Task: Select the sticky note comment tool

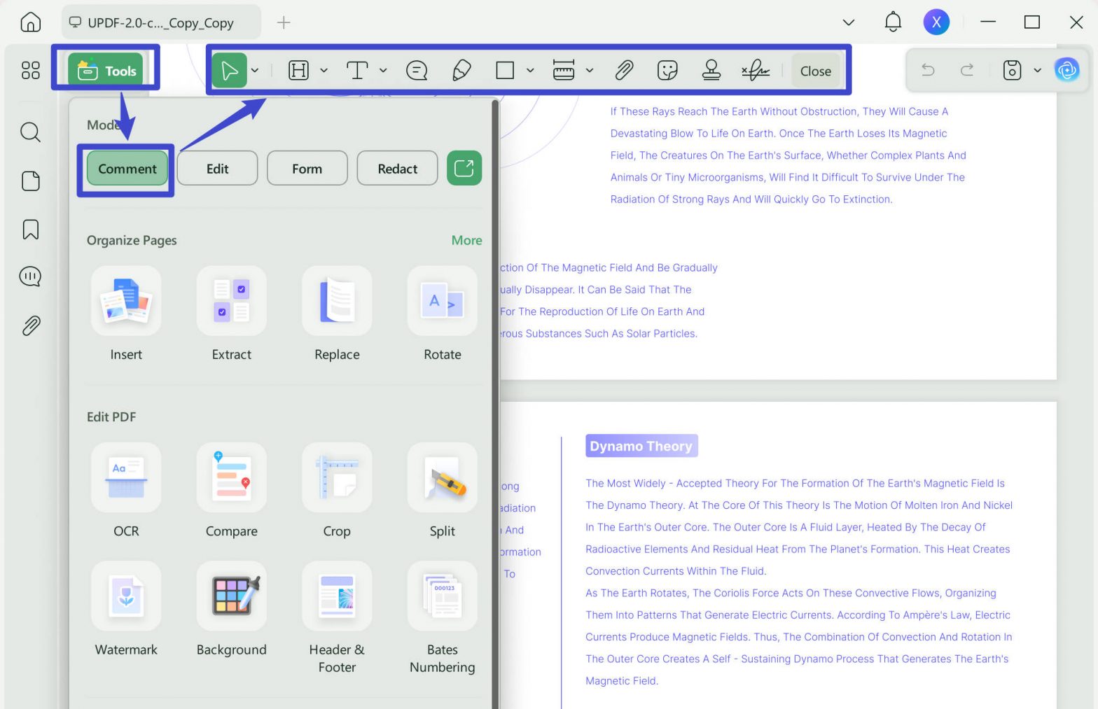Action: point(417,70)
